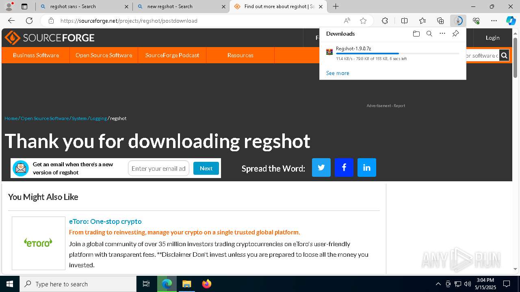Click Regshot-1.9.0.7z download progress bar
This screenshot has width=520, height=292.
(398, 54)
